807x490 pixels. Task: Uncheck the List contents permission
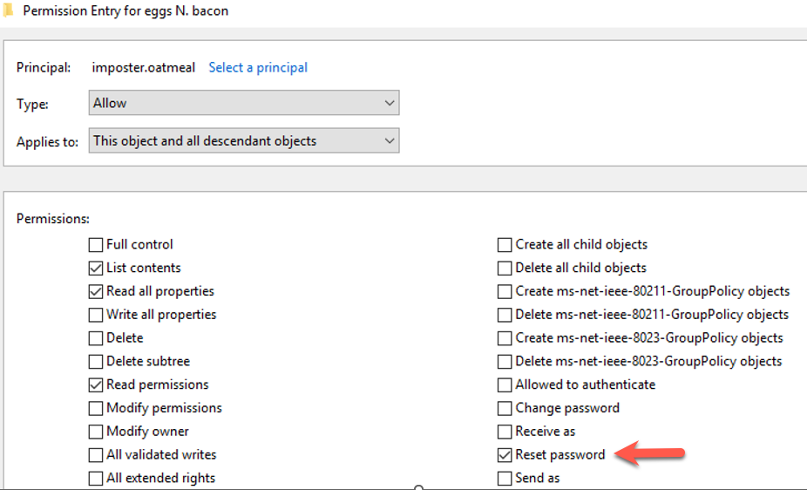pos(96,269)
